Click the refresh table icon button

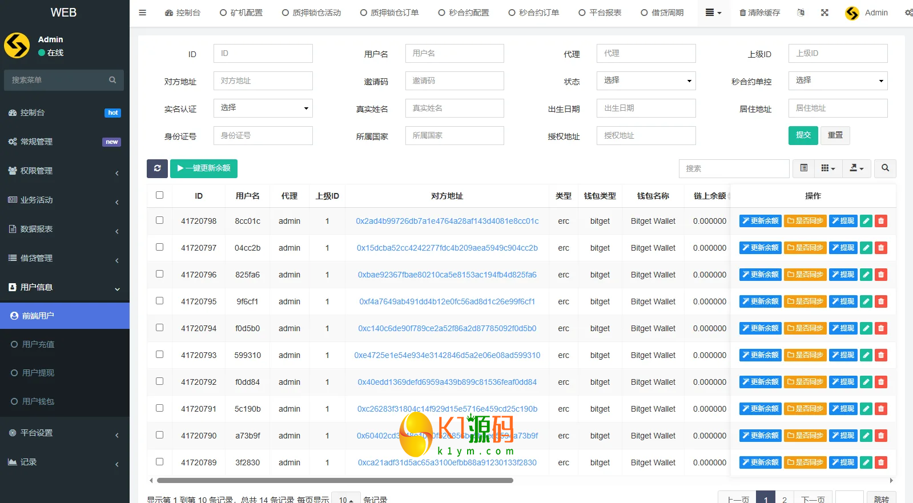[x=157, y=168]
